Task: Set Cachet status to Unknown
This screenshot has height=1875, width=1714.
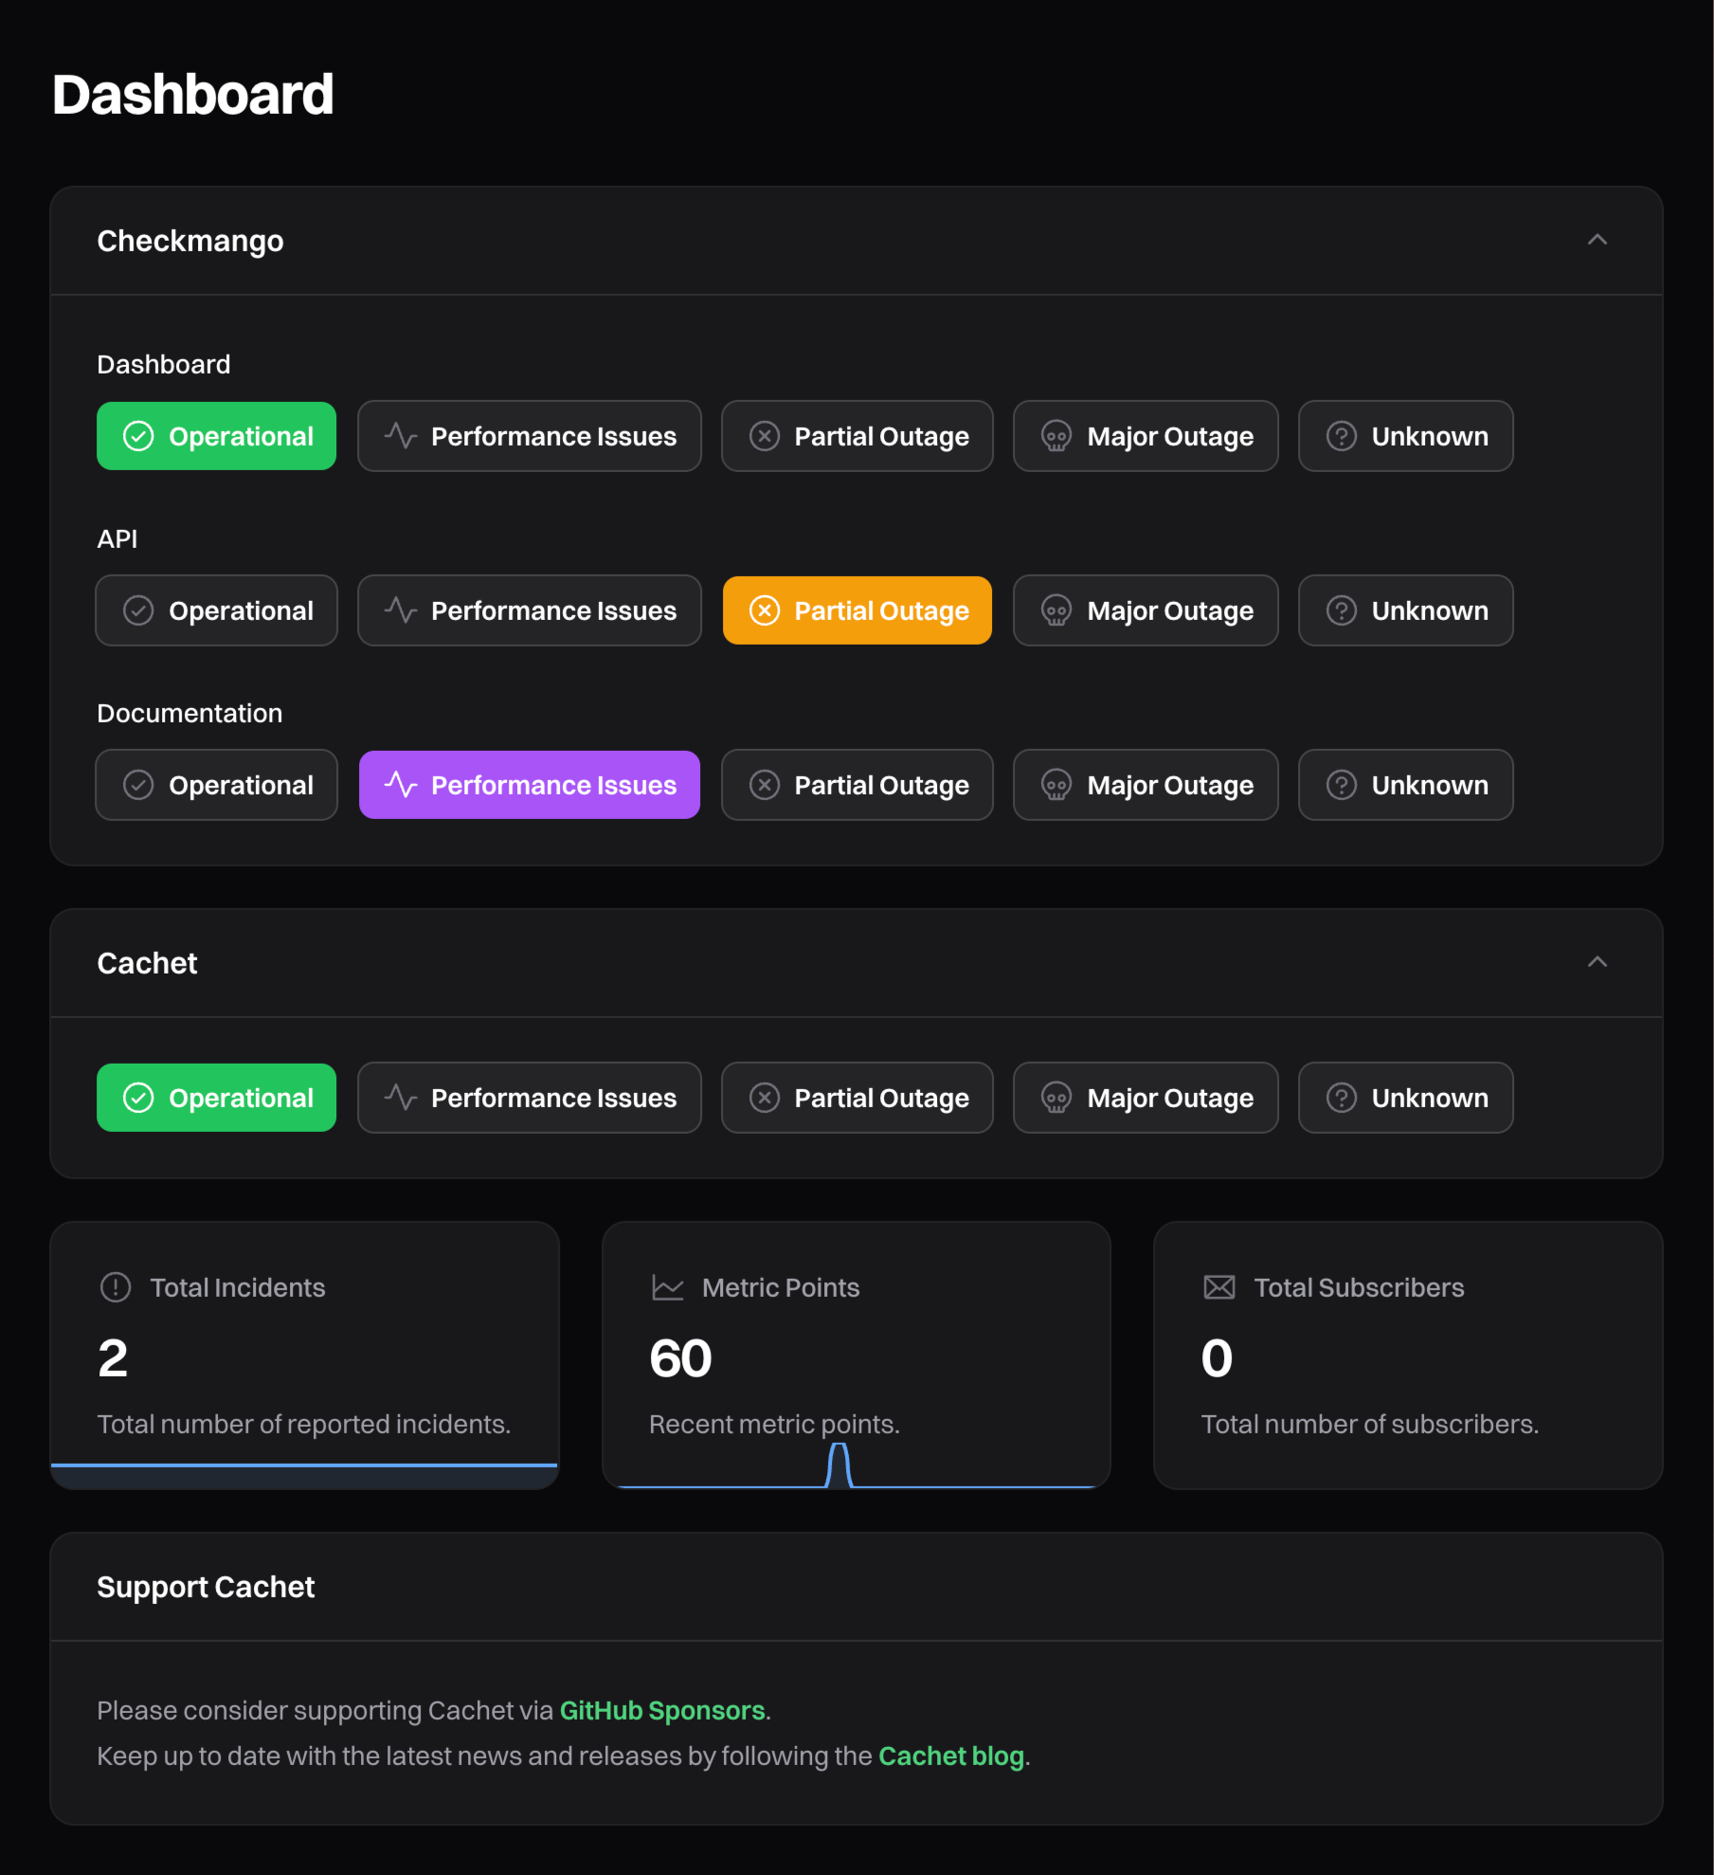Action: click(x=1405, y=1098)
